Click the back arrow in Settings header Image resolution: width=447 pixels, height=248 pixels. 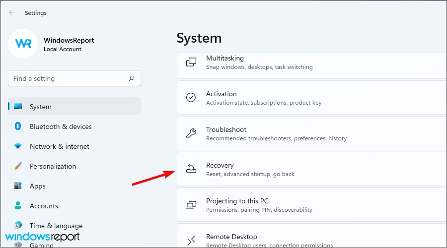click(x=12, y=13)
